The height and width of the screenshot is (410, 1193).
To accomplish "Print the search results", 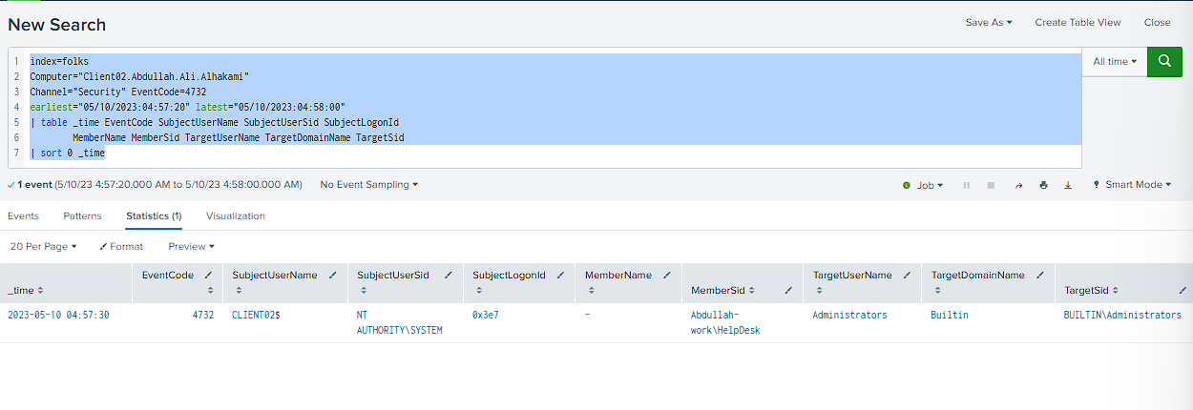I will [1043, 185].
